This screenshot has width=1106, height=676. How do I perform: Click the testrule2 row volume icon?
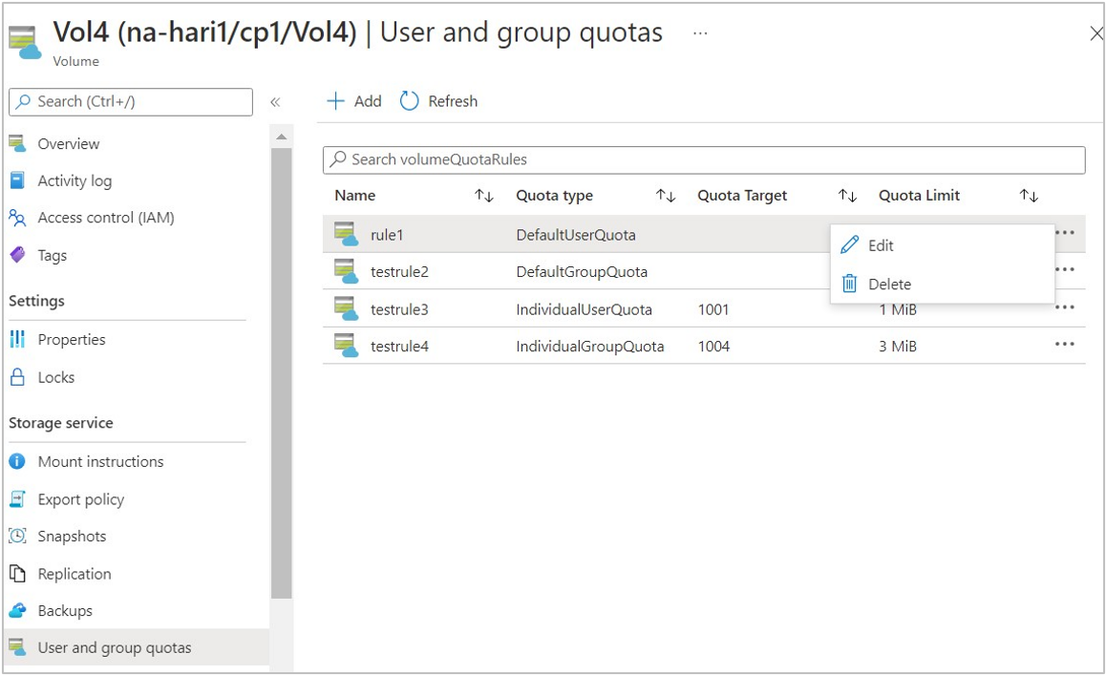tap(346, 271)
